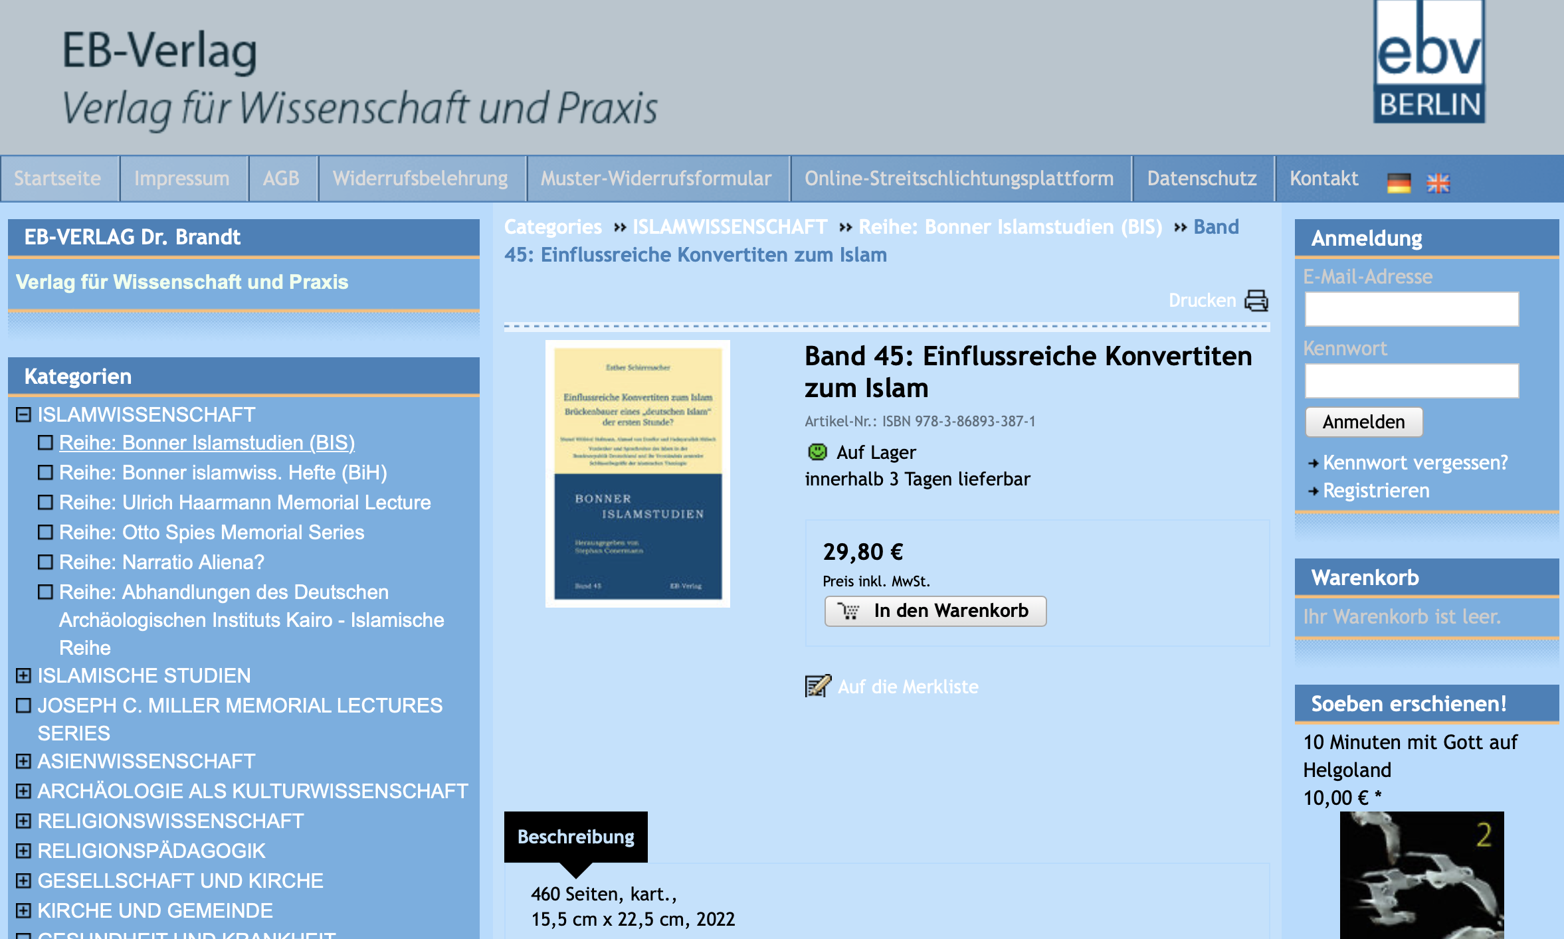Click the green Auf Lager smiley icon

(x=817, y=452)
